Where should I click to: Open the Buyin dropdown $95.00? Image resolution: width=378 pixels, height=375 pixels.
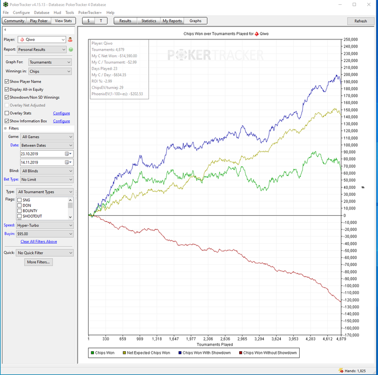[45, 234]
